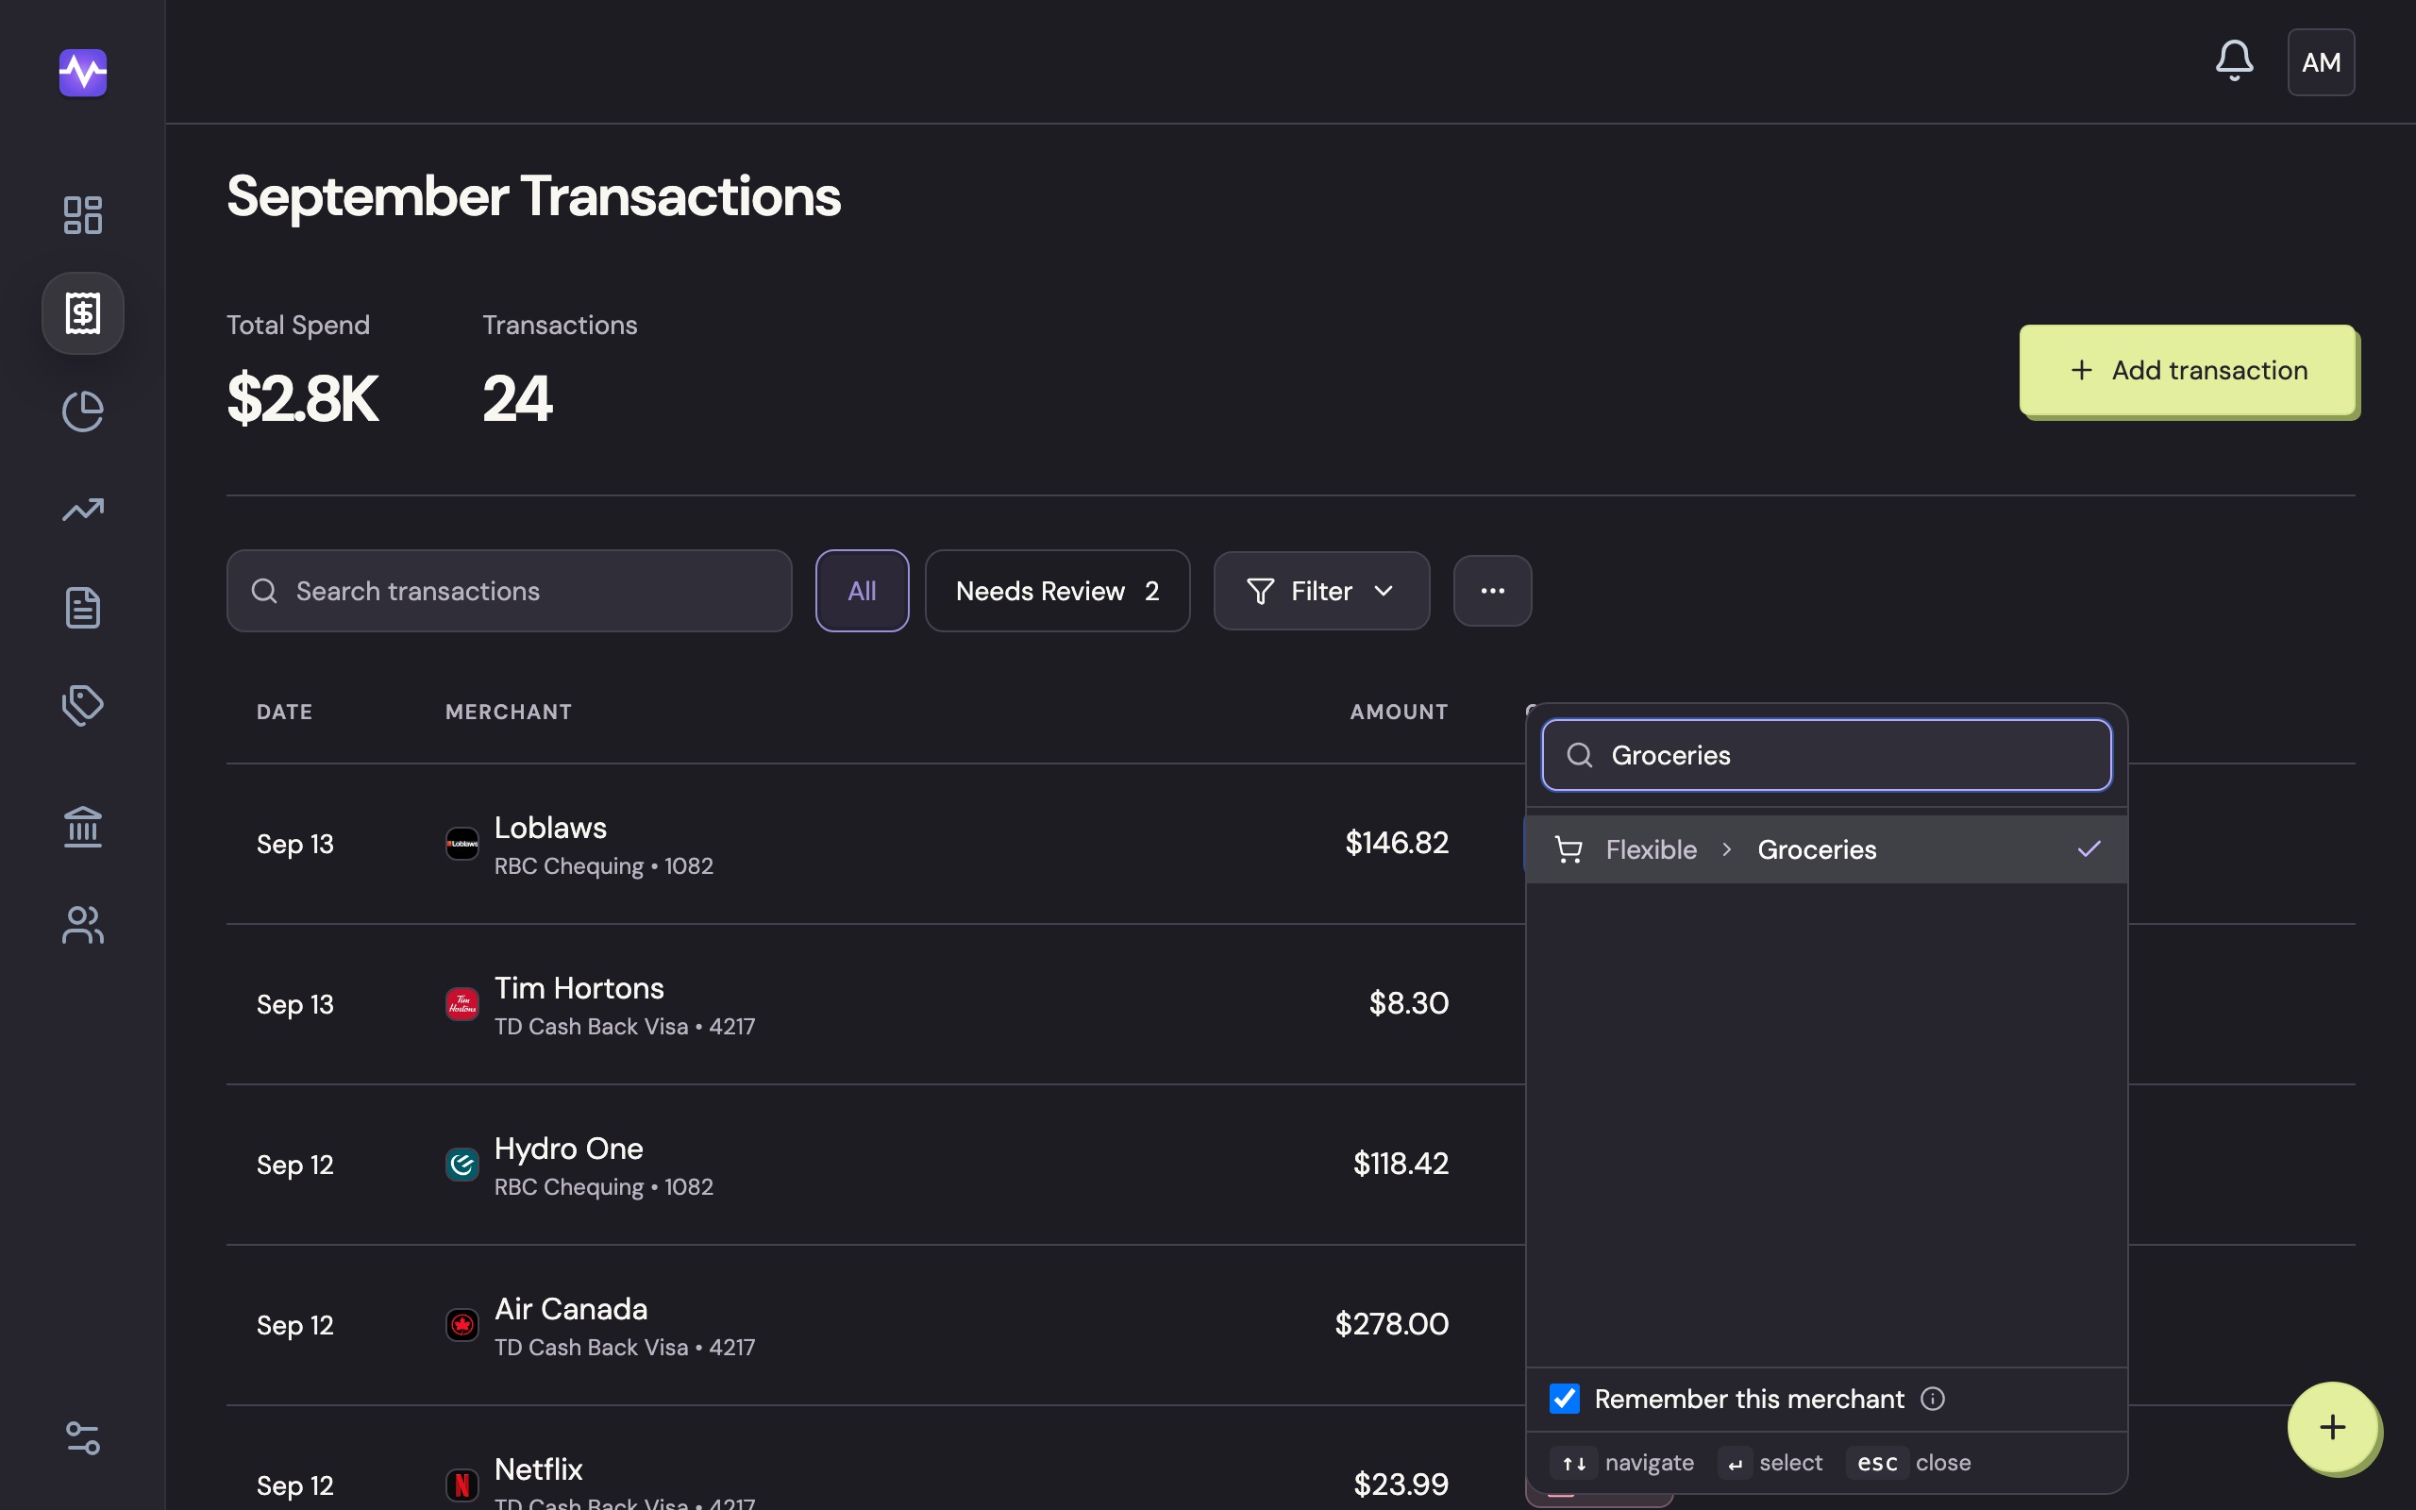Select the Flexible > Groceries category option
The image size is (2416, 1510).
click(x=1826, y=850)
